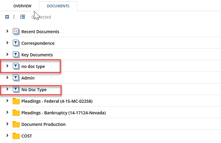
Task: Click the Recent Documents search folder icon
Action: 16,32
